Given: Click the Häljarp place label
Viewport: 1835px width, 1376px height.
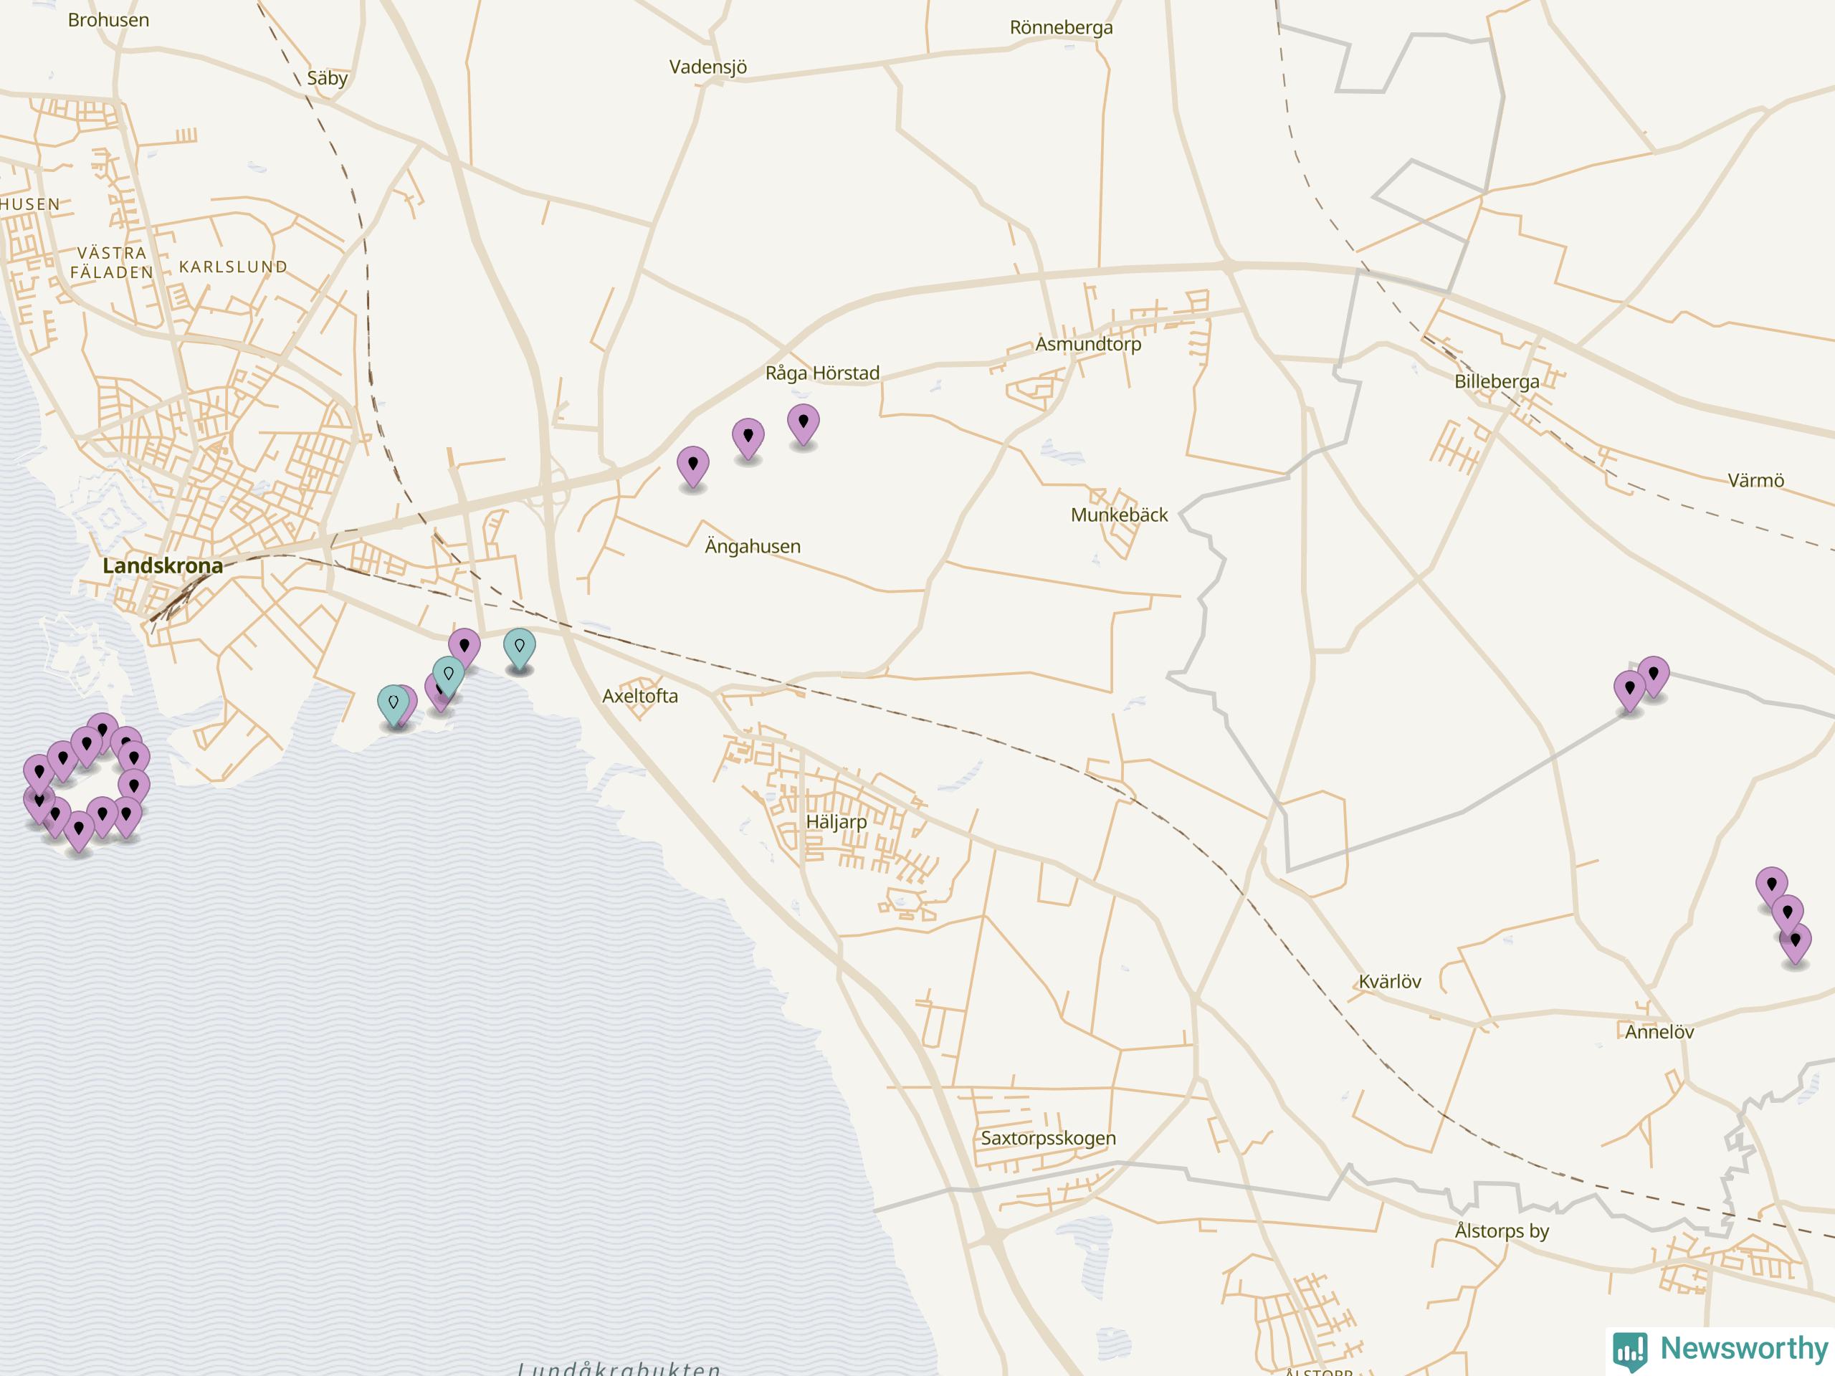Looking at the screenshot, I should click(x=837, y=821).
